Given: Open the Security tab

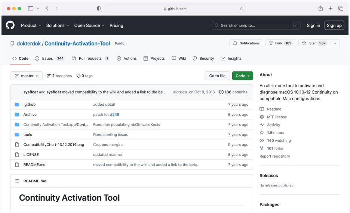Looking at the screenshot, I should 203,58.
